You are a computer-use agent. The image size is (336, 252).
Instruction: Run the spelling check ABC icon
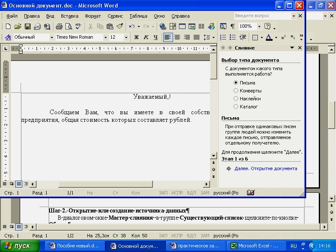(x=78, y=26)
